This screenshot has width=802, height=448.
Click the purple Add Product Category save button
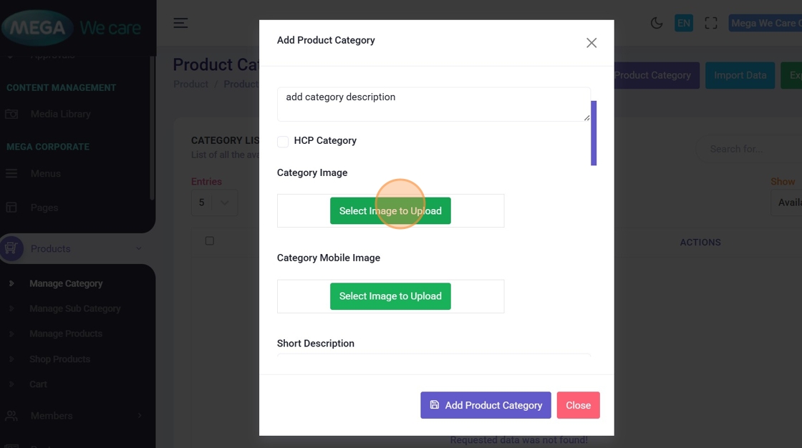[x=485, y=405]
